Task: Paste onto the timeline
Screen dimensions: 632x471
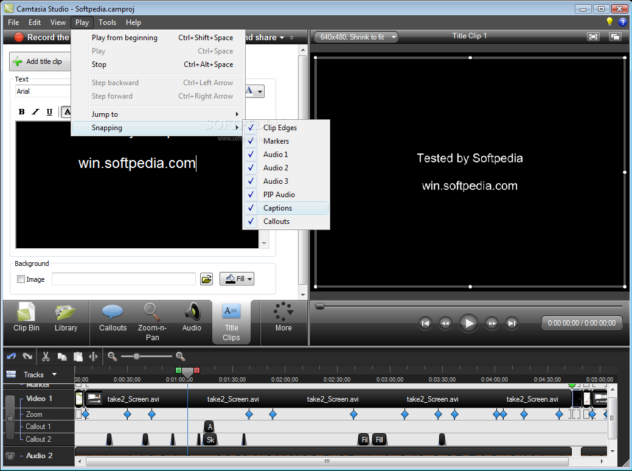Action: (78, 357)
